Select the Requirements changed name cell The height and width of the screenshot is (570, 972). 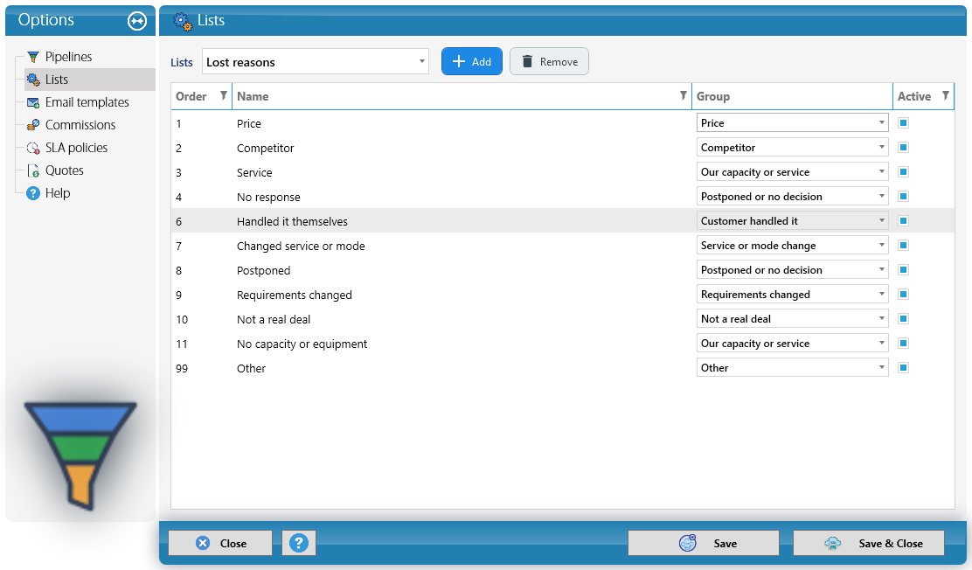294,295
